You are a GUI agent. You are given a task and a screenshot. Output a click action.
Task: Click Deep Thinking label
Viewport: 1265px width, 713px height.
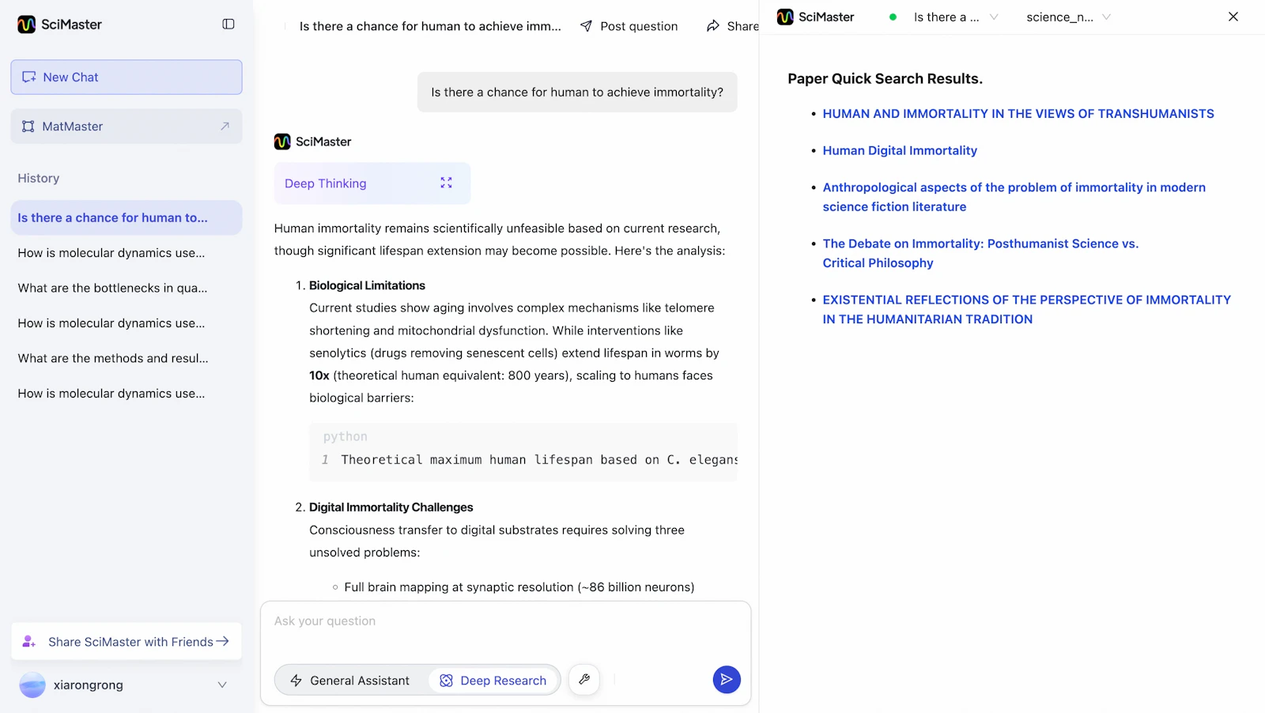pyautogui.click(x=325, y=183)
